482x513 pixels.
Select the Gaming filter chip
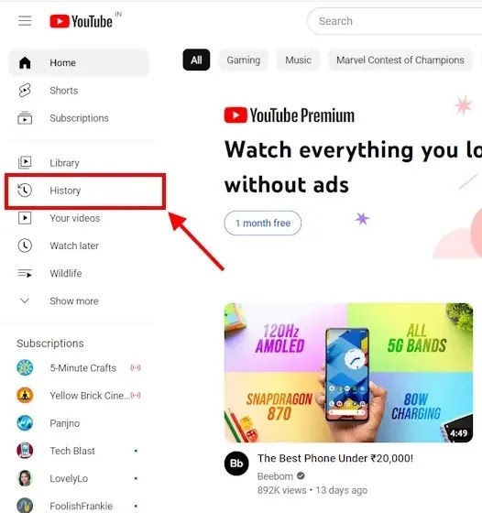click(244, 60)
